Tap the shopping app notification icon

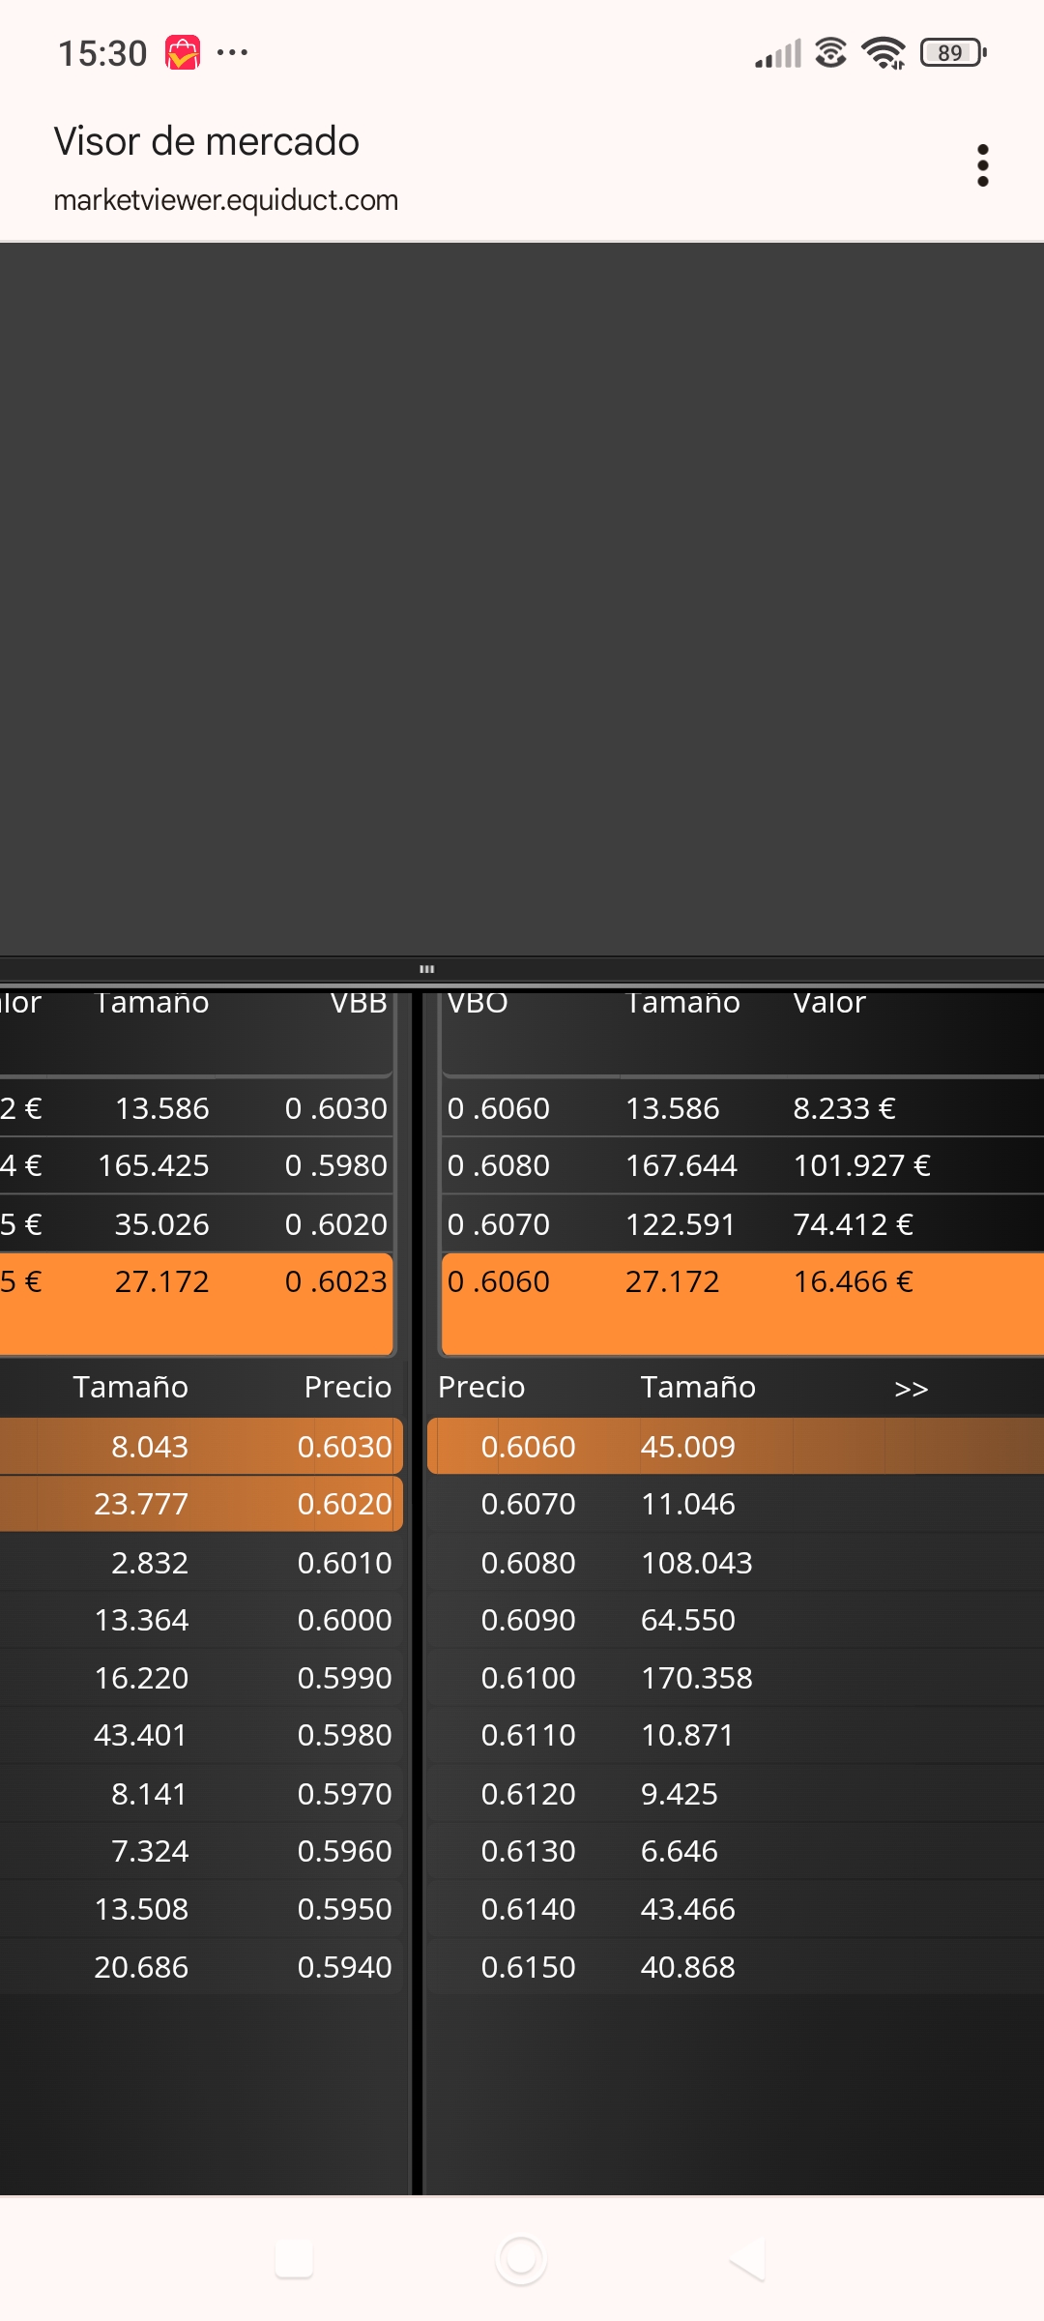[x=183, y=52]
